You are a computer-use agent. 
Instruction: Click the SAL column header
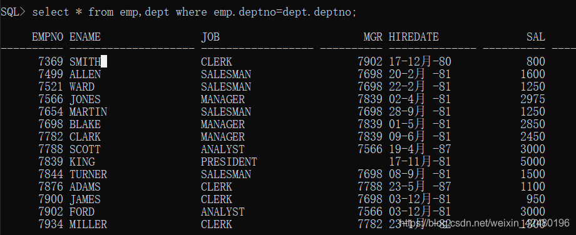click(x=535, y=37)
